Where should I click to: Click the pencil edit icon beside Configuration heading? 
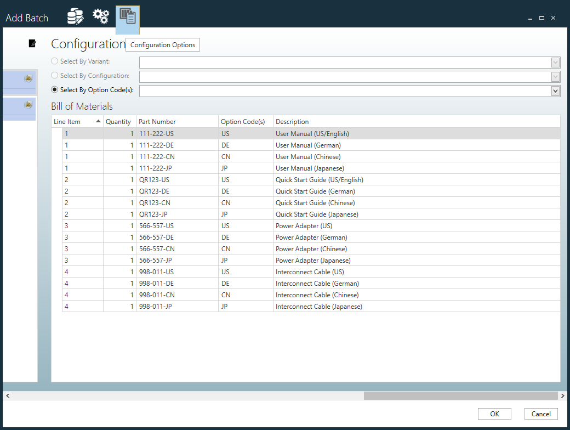[32, 43]
